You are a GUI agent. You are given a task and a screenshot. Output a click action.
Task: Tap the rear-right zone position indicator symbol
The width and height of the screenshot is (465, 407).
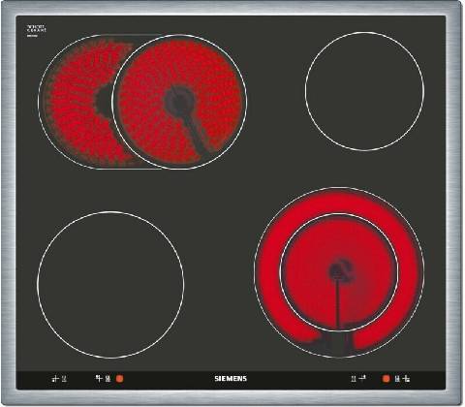tap(362, 377)
